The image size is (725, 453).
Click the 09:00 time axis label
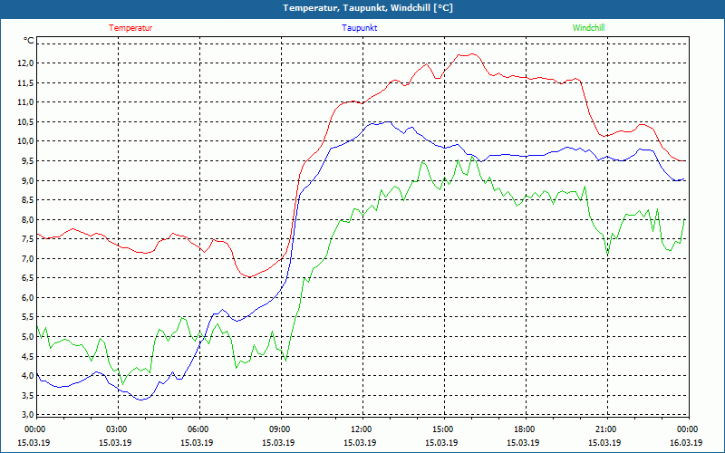click(x=280, y=429)
